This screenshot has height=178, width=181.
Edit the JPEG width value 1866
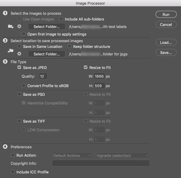(99, 76)
